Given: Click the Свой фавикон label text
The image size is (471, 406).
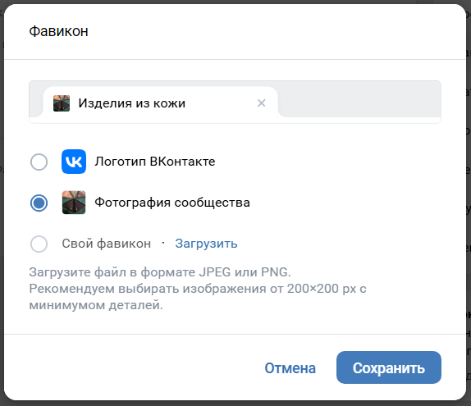Looking at the screenshot, I should click(107, 244).
